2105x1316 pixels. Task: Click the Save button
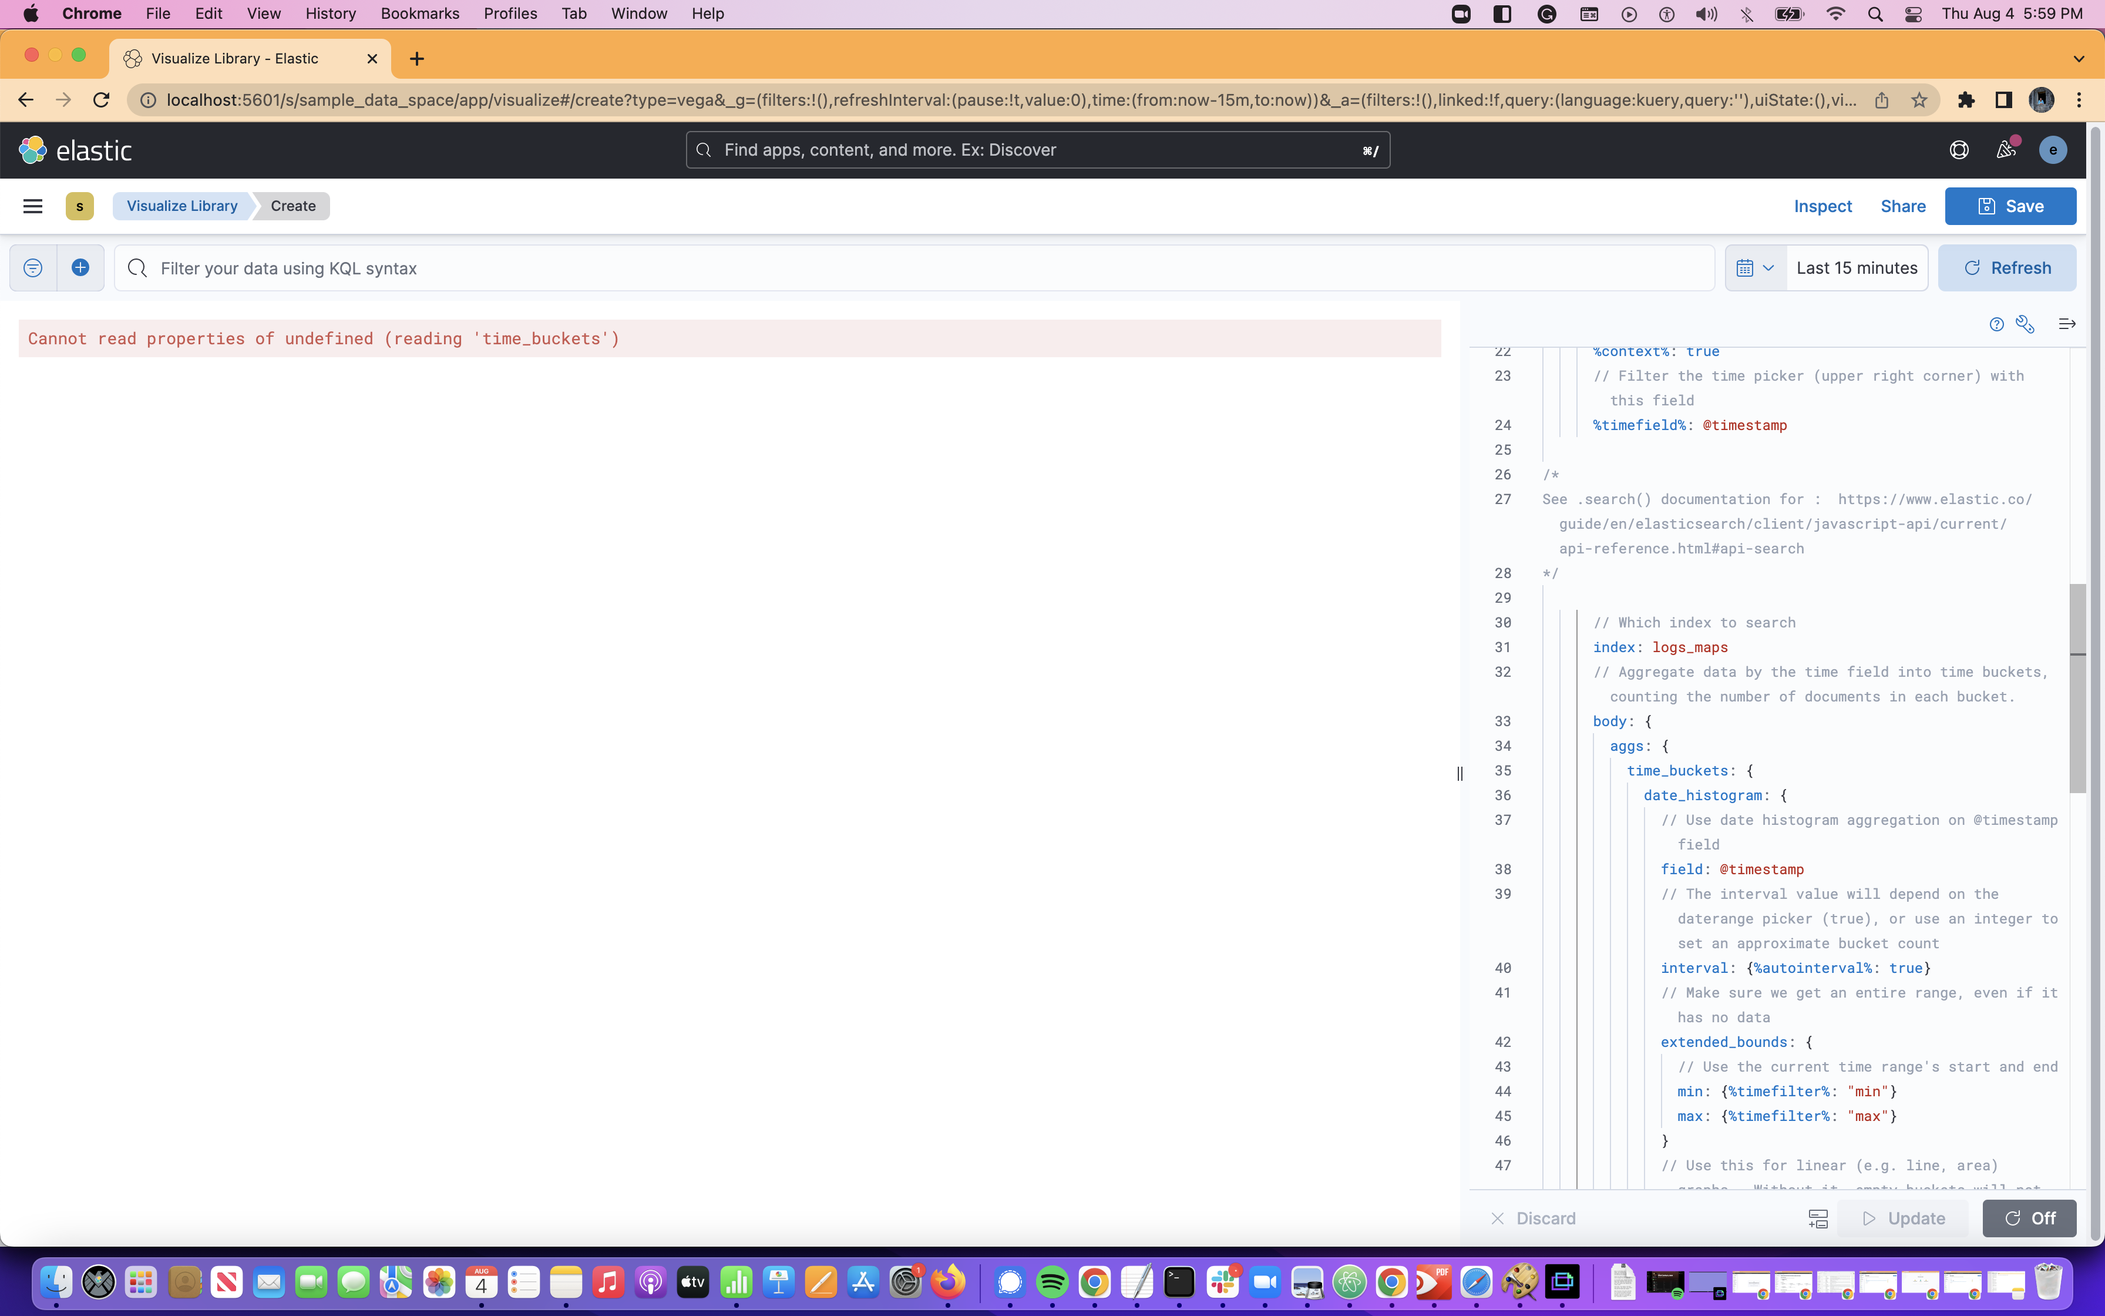pyautogui.click(x=2010, y=206)
